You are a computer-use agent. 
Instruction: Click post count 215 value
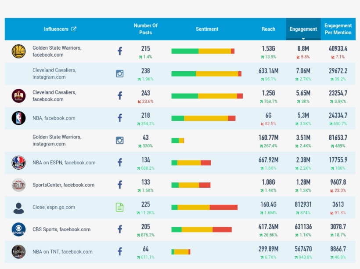(x=146, y=48)
